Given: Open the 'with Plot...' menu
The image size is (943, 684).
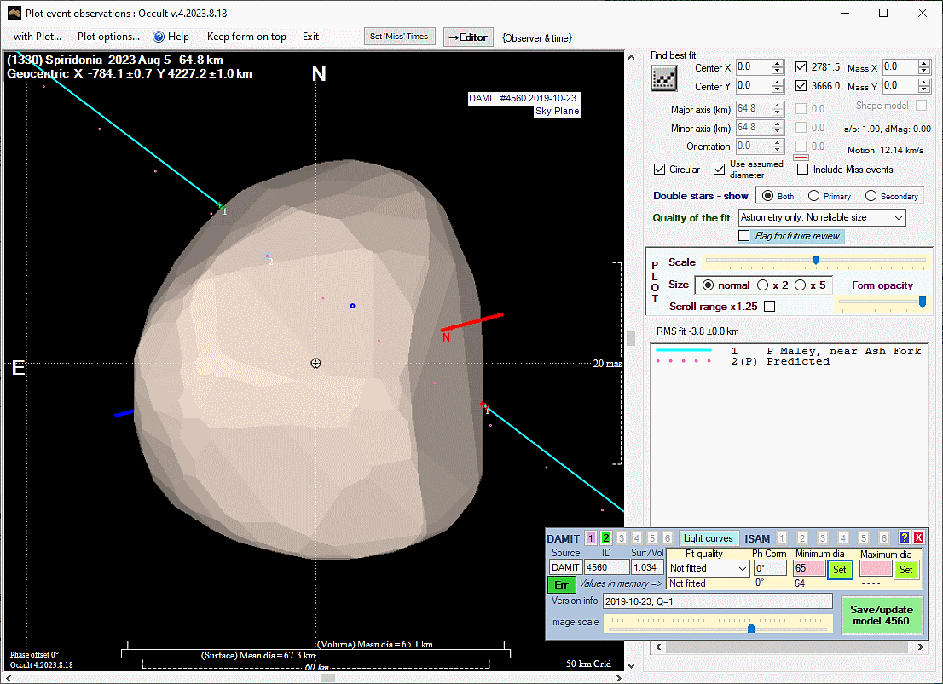Looking at the screenshot, I should click(38, 37).
